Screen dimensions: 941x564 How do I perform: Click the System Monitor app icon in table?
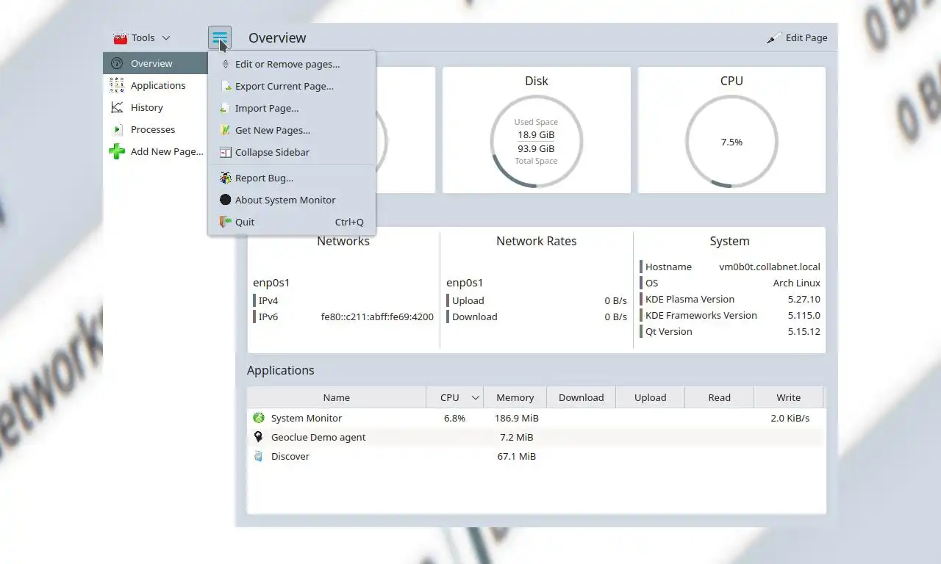coord(259,418)
